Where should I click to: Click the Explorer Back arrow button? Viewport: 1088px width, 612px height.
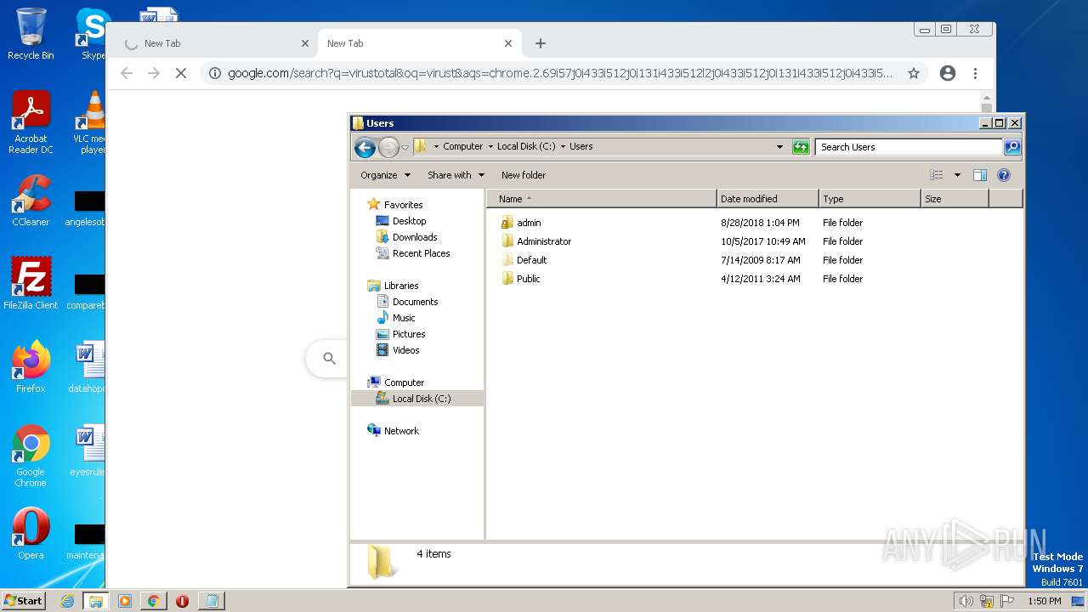(365, 147)
